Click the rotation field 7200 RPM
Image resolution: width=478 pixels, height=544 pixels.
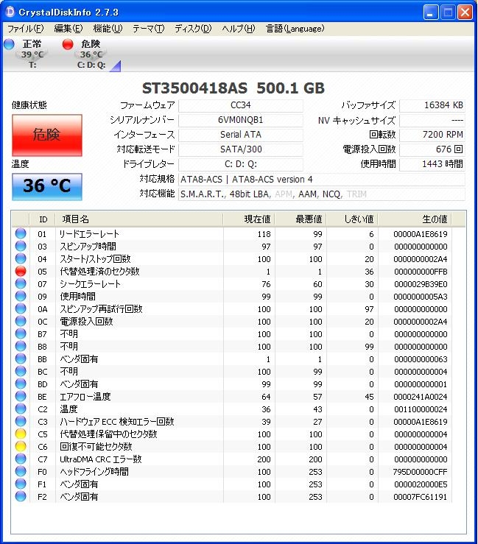pos(432,135)
